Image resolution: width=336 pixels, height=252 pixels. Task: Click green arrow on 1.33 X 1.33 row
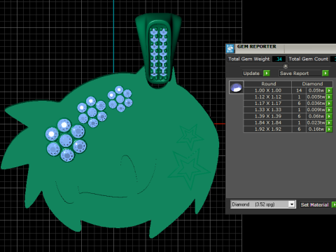329,110
